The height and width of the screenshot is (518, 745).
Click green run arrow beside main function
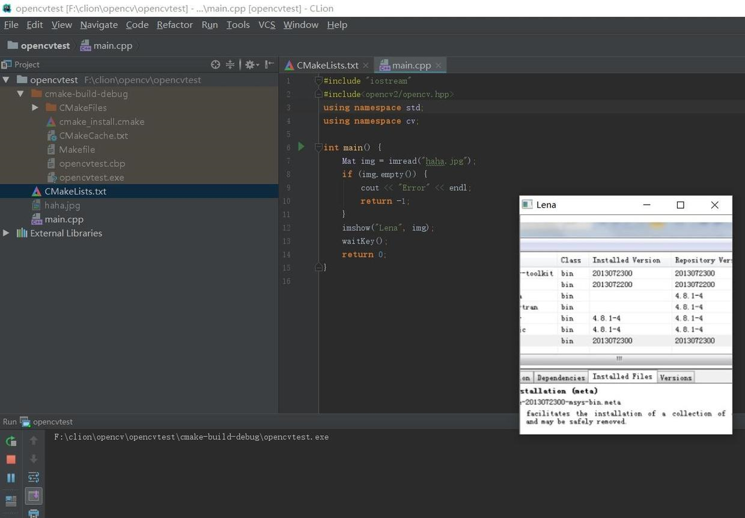pos(301,146)
